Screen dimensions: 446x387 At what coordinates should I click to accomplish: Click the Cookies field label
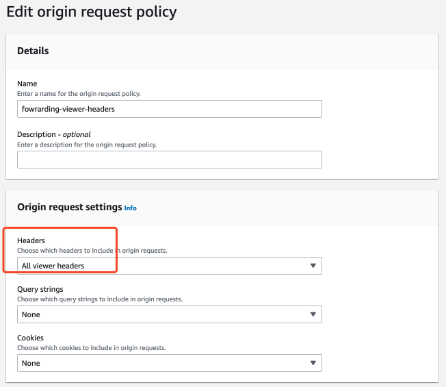click(x=30, y=338)
